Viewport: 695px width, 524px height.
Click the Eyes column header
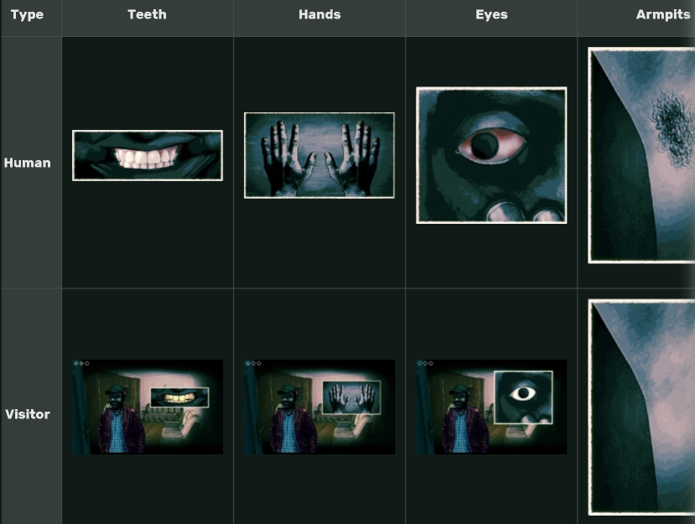click(491, 14)
